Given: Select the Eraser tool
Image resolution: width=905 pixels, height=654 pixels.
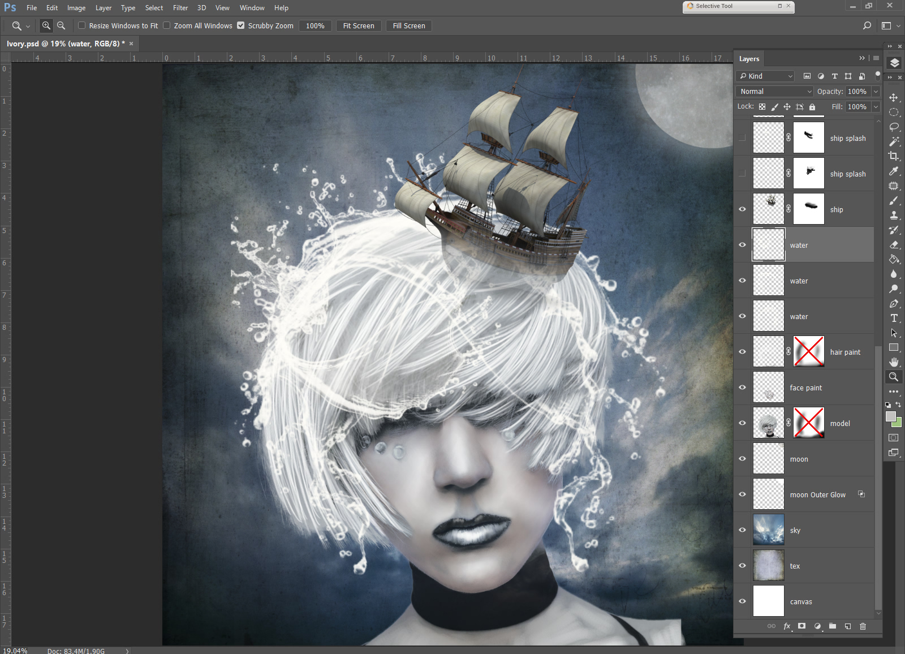Looking at the screenshot, I should [894, 245].
